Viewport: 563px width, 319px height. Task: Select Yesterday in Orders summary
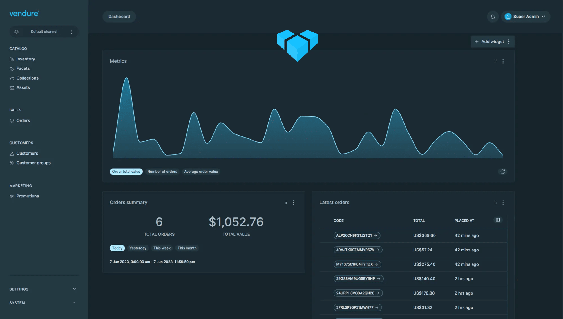[138, 248]
